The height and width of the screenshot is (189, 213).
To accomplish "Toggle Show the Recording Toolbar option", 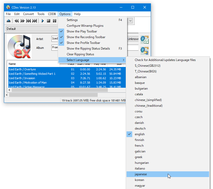I will coord(92,37).
